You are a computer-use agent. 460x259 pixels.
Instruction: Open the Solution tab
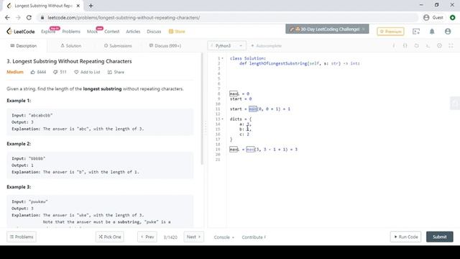[x=70, y=46]
